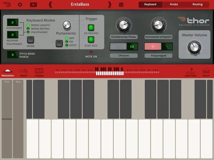The height and width of the screenshot is (160, 214).
Task: Select the Mono Legato keyboard mode LED
Action: (x=28, y=25)
